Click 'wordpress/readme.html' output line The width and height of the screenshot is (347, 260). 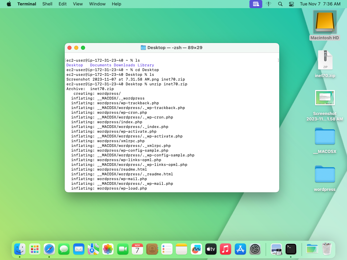(x=109, y=169)
